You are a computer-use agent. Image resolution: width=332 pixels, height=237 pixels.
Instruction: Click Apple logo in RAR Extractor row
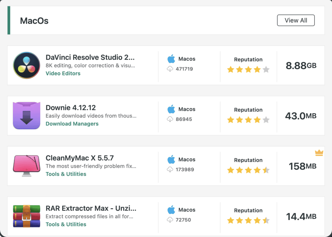(x=171, y=209)
